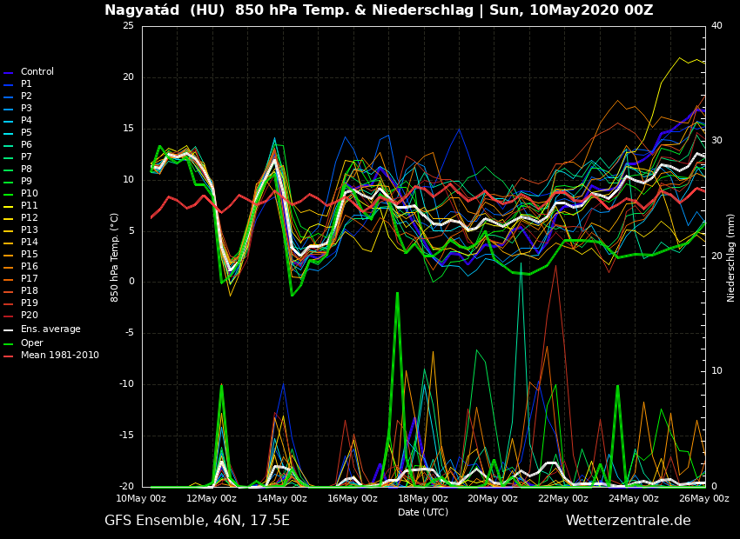Screen dimensions: 740x539
Task: Click the Control legend entry
Action: [37, 72]
